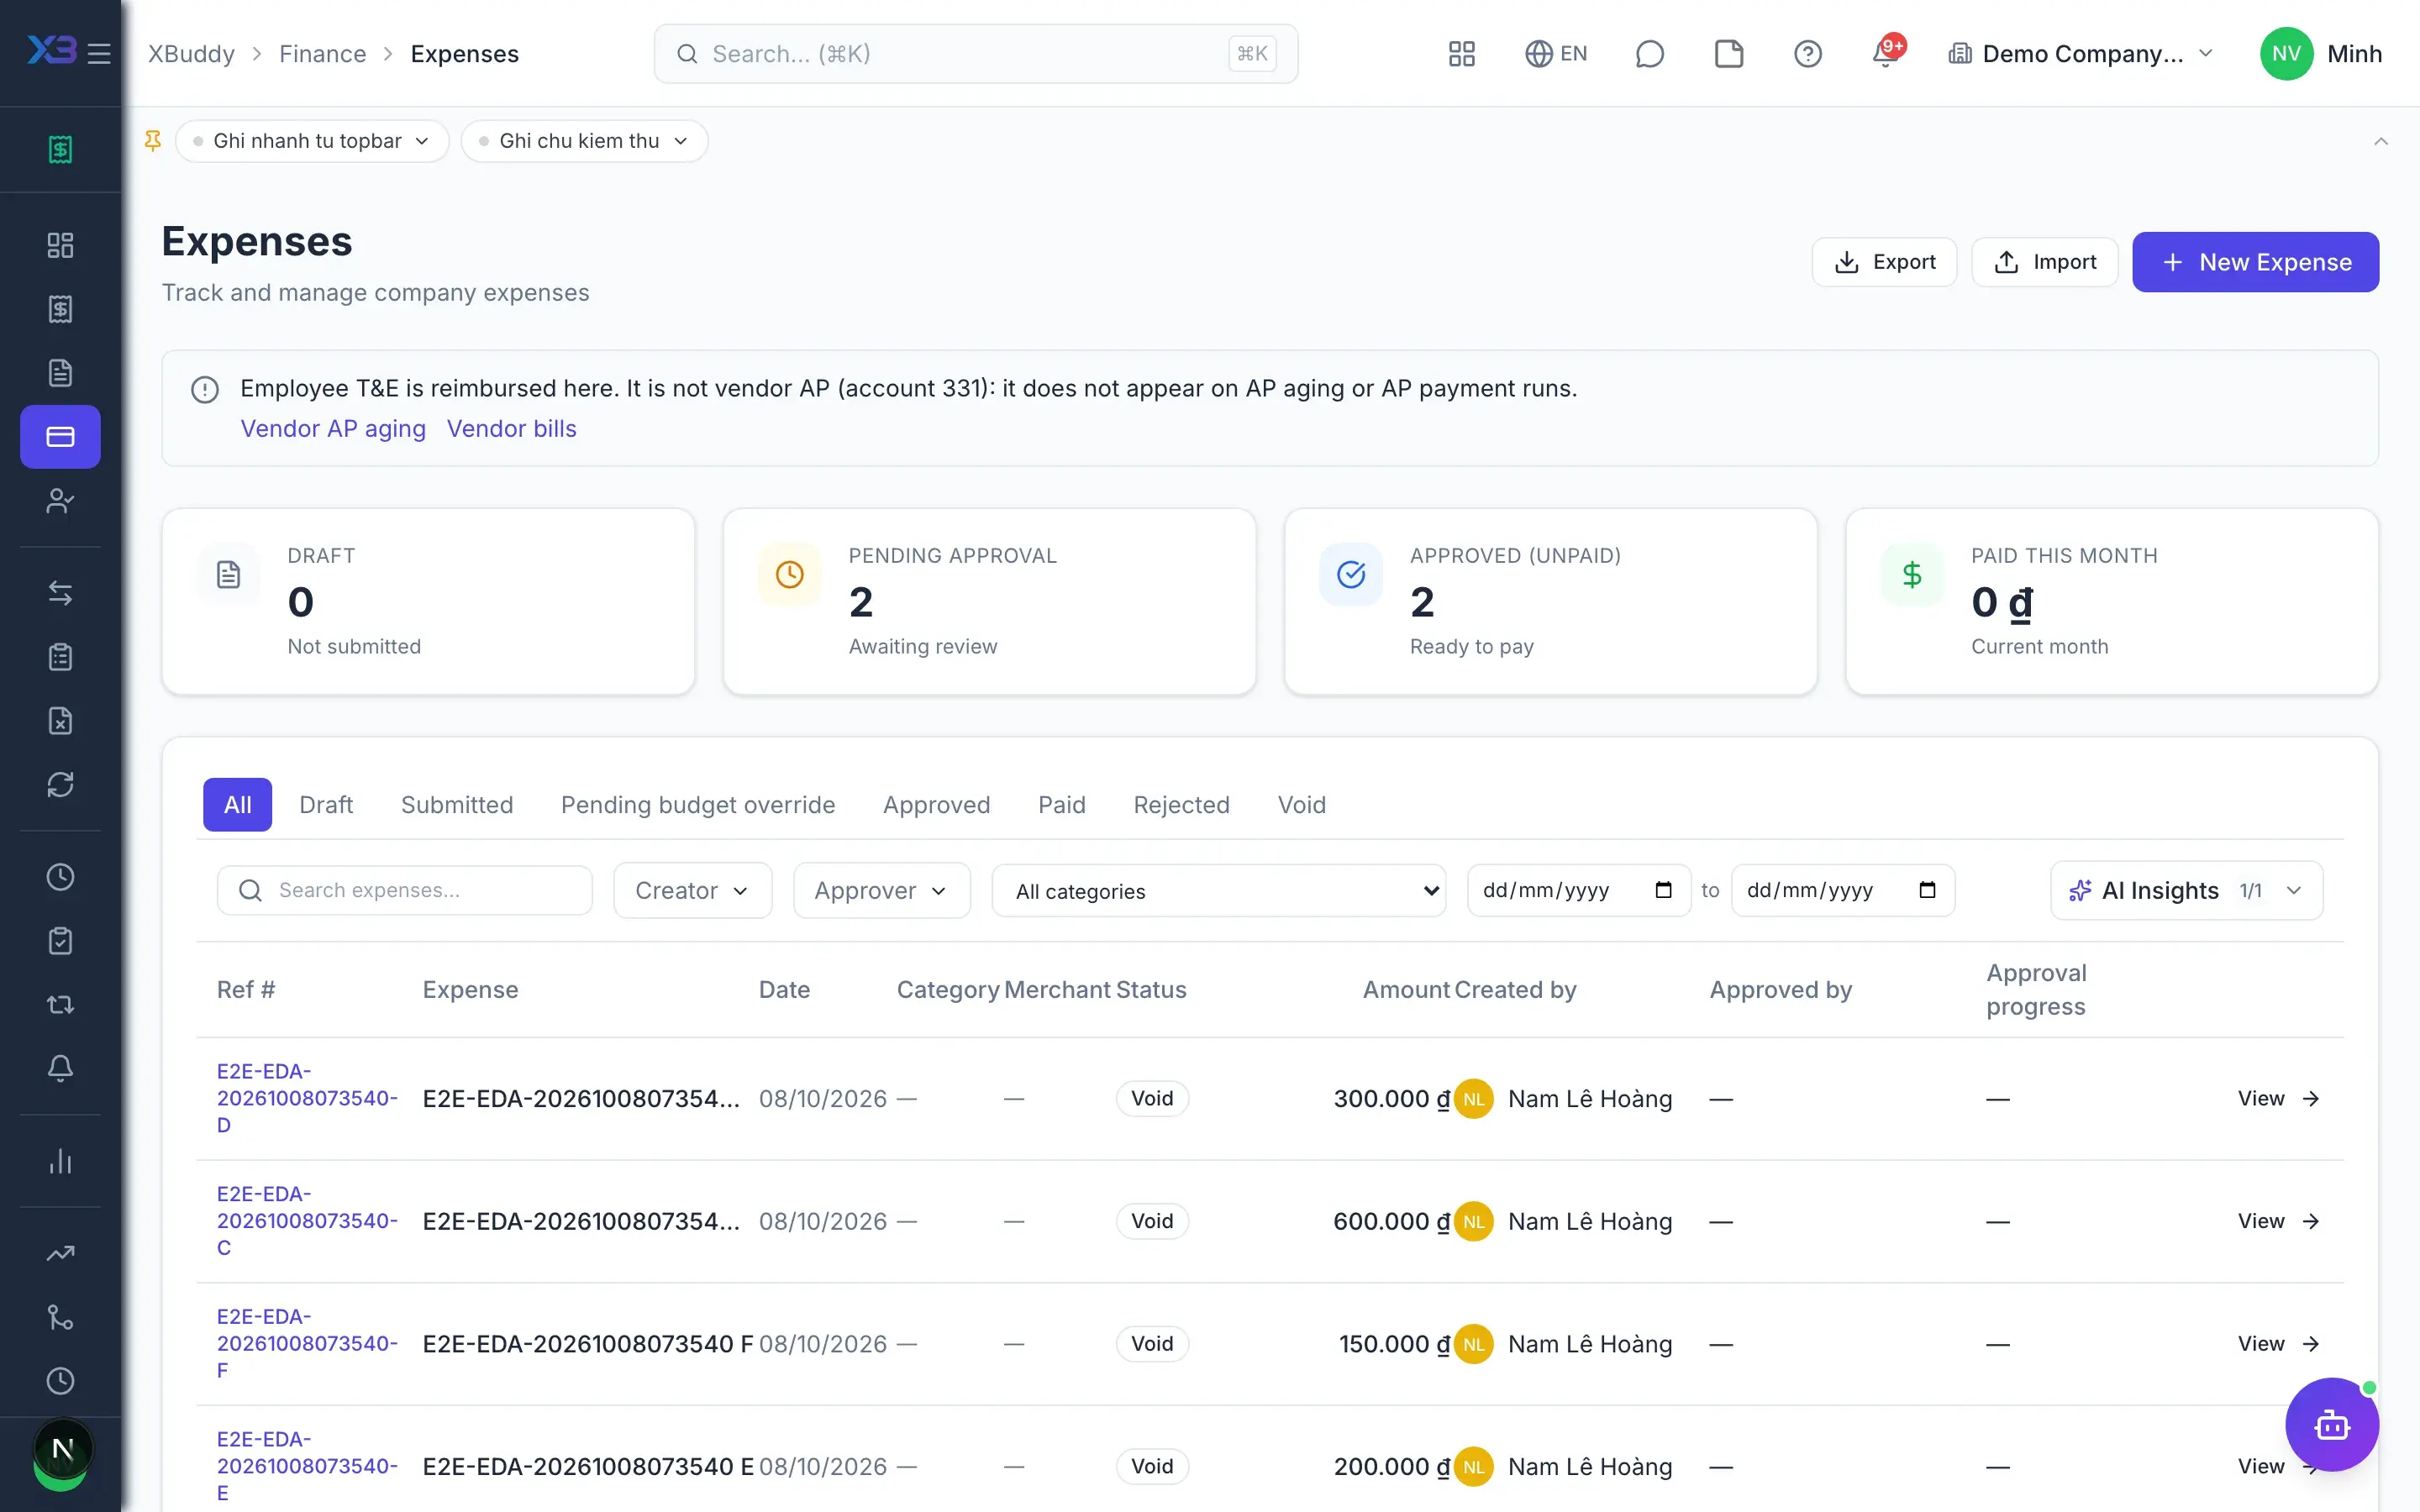Collapse the pinned notes bar chevron
2420x1512 pixels.
tap(2380, 141)
